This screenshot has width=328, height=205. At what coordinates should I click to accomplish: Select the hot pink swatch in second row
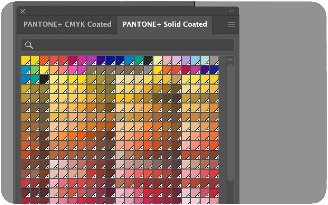click(72, 70)
